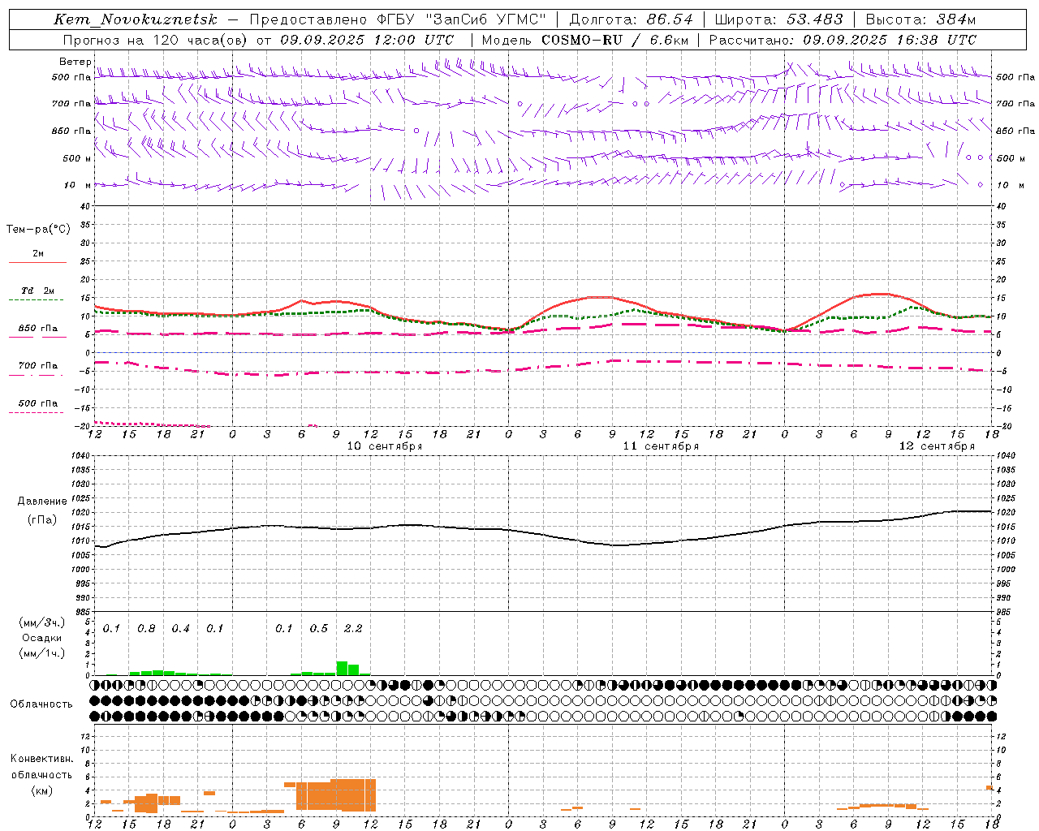The height and width of the screenshot is (831, 1039).
Task: Click the 'Рассчитано: 09.09.2025 16:38 UTC' timestamp
Action: [x=843, y=40]
